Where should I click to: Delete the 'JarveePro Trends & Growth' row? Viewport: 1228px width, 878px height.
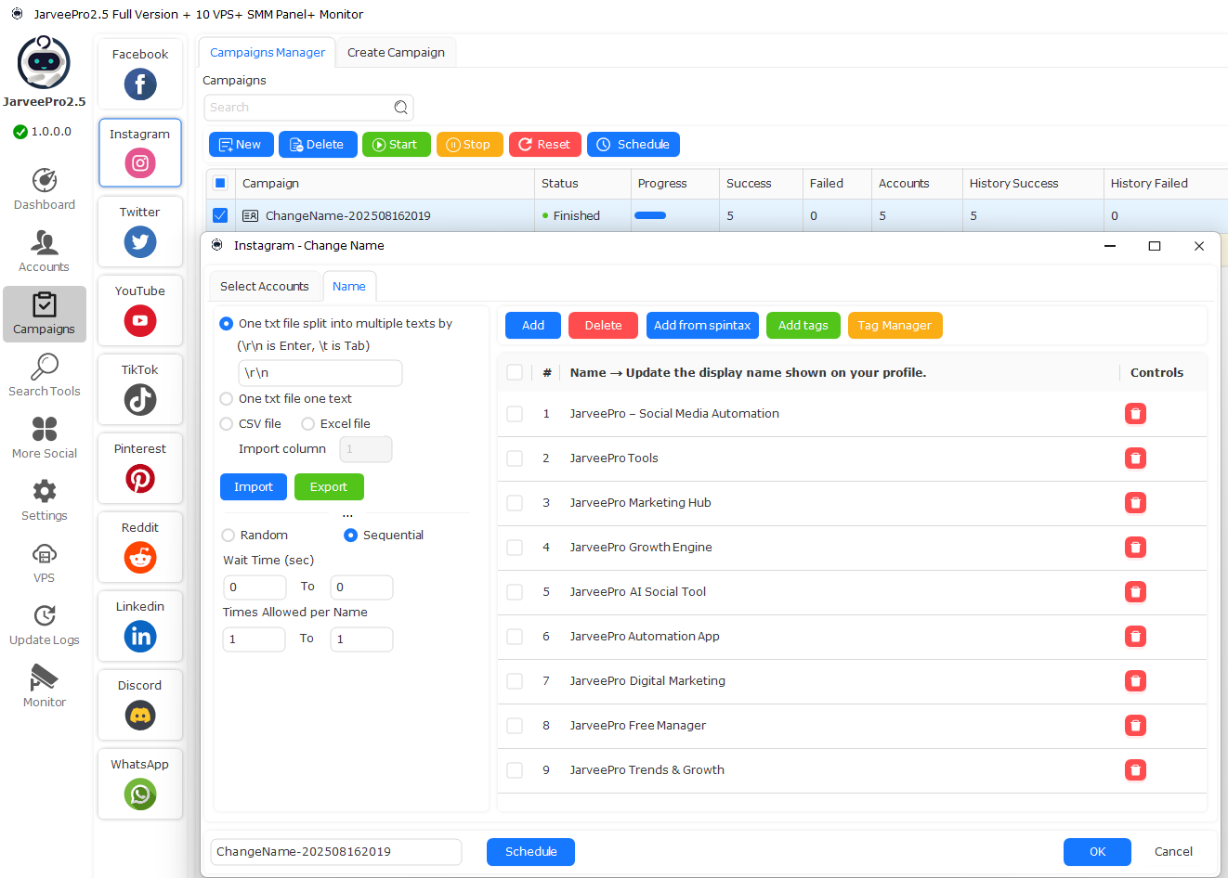point(1135,770)
